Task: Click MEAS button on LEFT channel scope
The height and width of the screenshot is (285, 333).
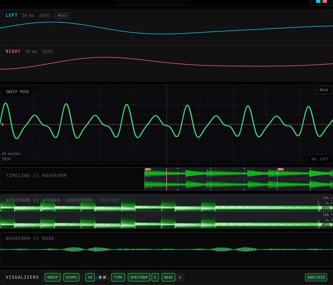Action: [62, 15]
